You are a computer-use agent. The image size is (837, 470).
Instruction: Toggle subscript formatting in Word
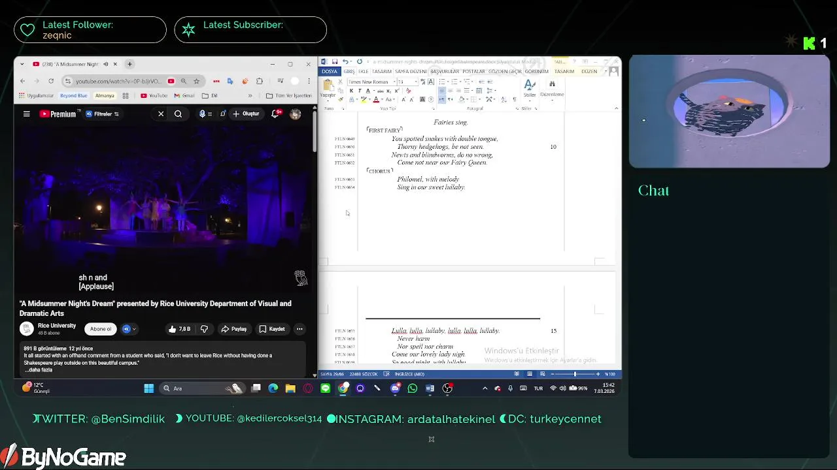(x=388, y=91)
